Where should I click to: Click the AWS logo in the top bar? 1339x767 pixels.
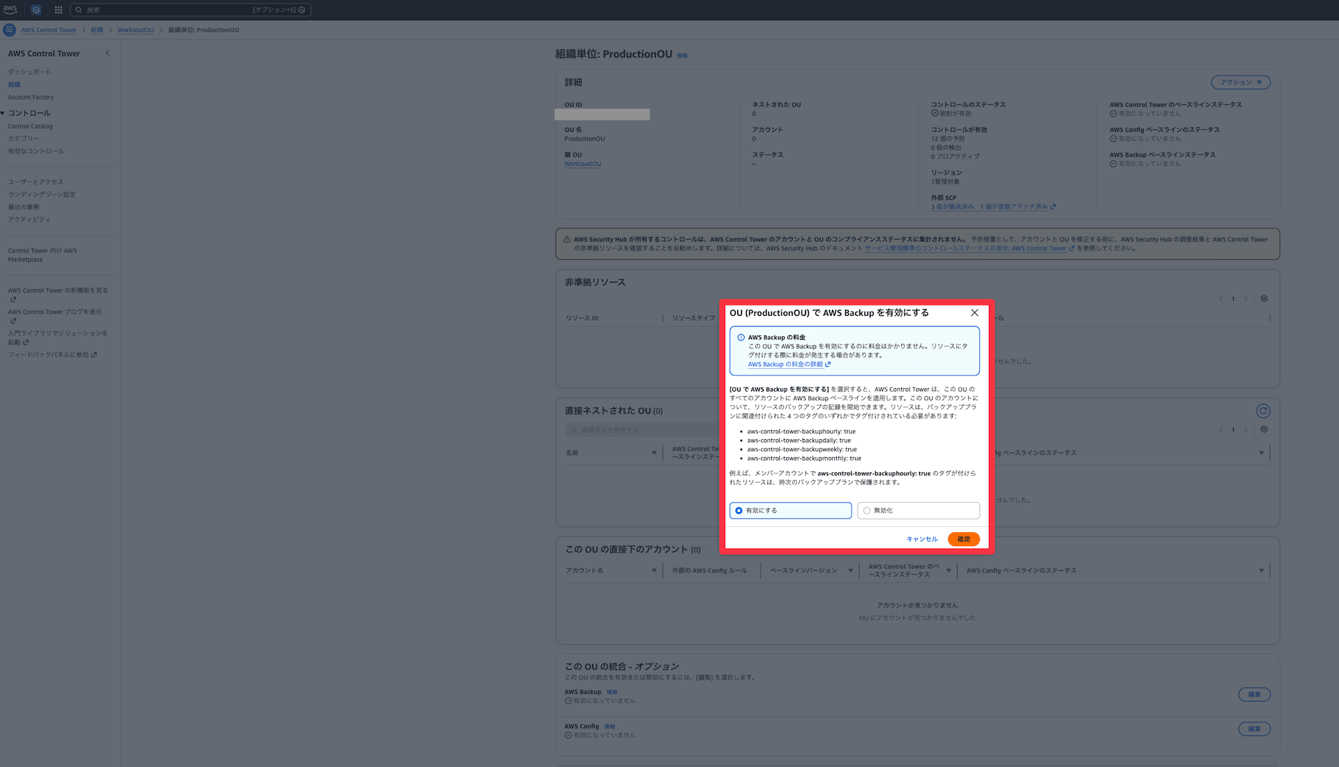(10, 9)
